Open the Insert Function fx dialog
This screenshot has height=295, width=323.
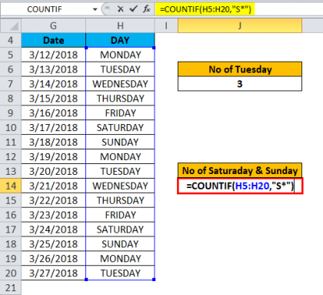tap(147, 9)
